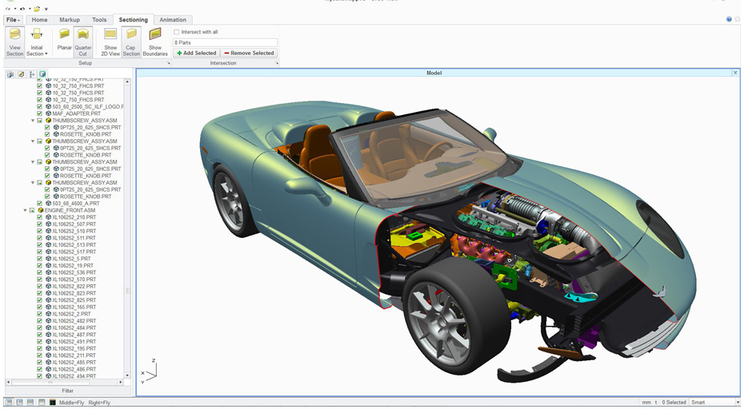Click the Add Selected button
The height and width of the screenshot is (409, 744).
[196, 53]
